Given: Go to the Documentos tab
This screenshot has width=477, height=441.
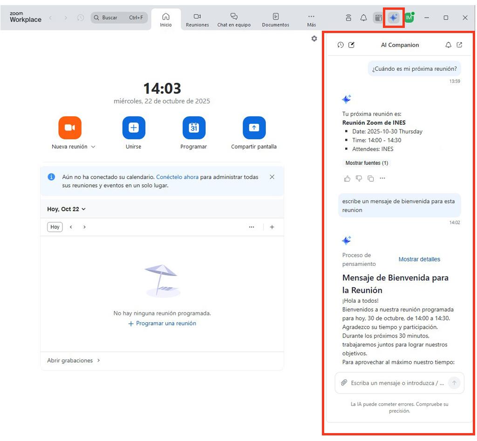Looking at the screenshot, I should click(276, 20).
